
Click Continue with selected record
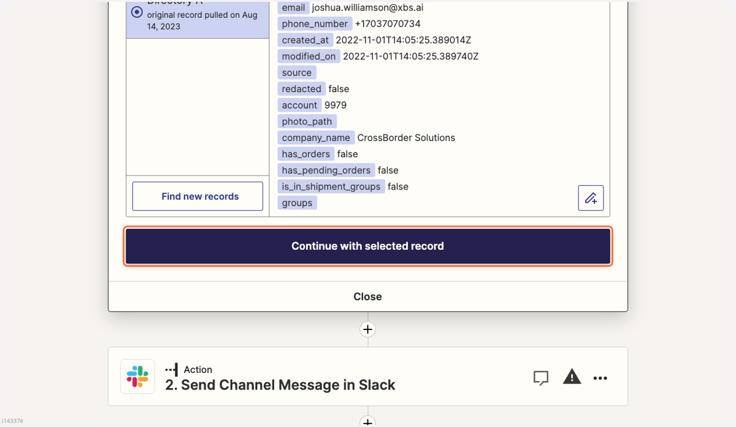[368, 246]
